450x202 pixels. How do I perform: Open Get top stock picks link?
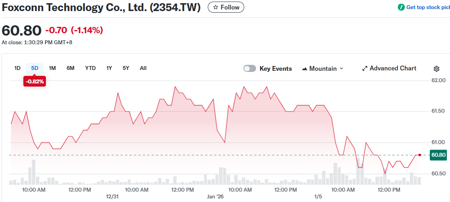tap(428, 7)
